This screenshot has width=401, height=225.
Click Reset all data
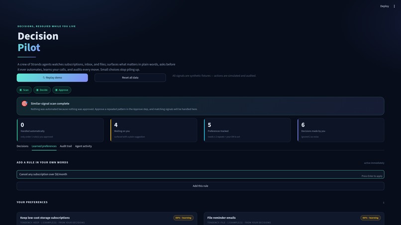(130, 77)
